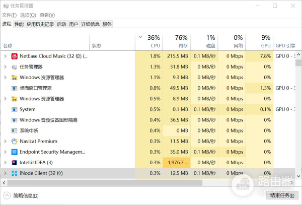Open the 查看(V) menu
The width and height of the screenshot is (302, 205).
click(47, 15)
